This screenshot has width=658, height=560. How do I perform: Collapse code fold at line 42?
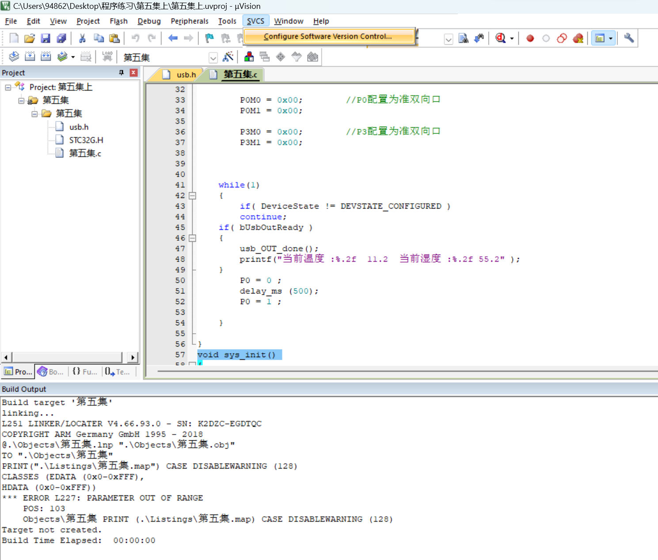(x=192, y=195)
